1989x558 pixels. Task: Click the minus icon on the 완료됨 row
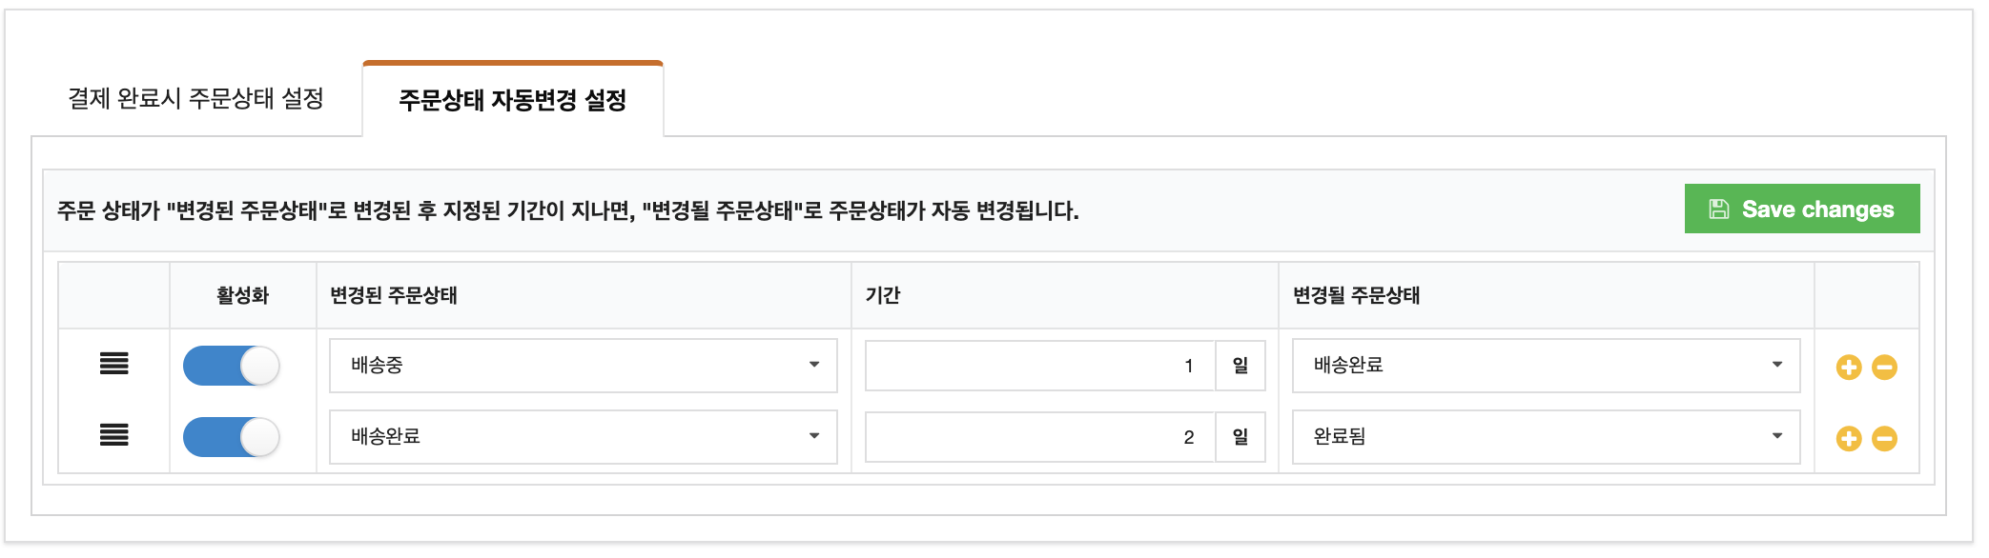1884,439
